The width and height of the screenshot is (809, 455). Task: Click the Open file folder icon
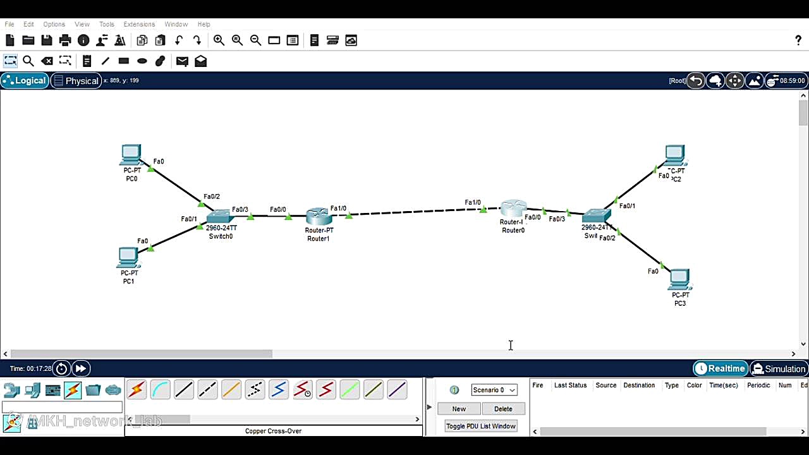[28, 40]
